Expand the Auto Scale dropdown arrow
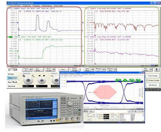The width and height of the screenshot is (161, 132). click(54, 69)
